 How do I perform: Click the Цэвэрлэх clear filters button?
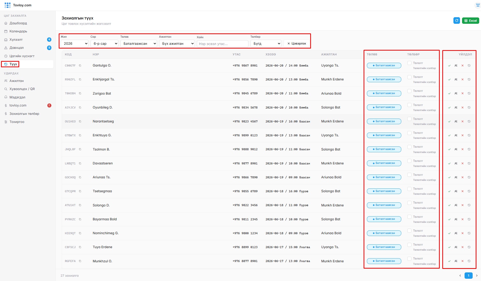[297, 44]
